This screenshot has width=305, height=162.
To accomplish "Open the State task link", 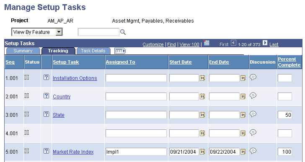I will [x=59, y=115].
